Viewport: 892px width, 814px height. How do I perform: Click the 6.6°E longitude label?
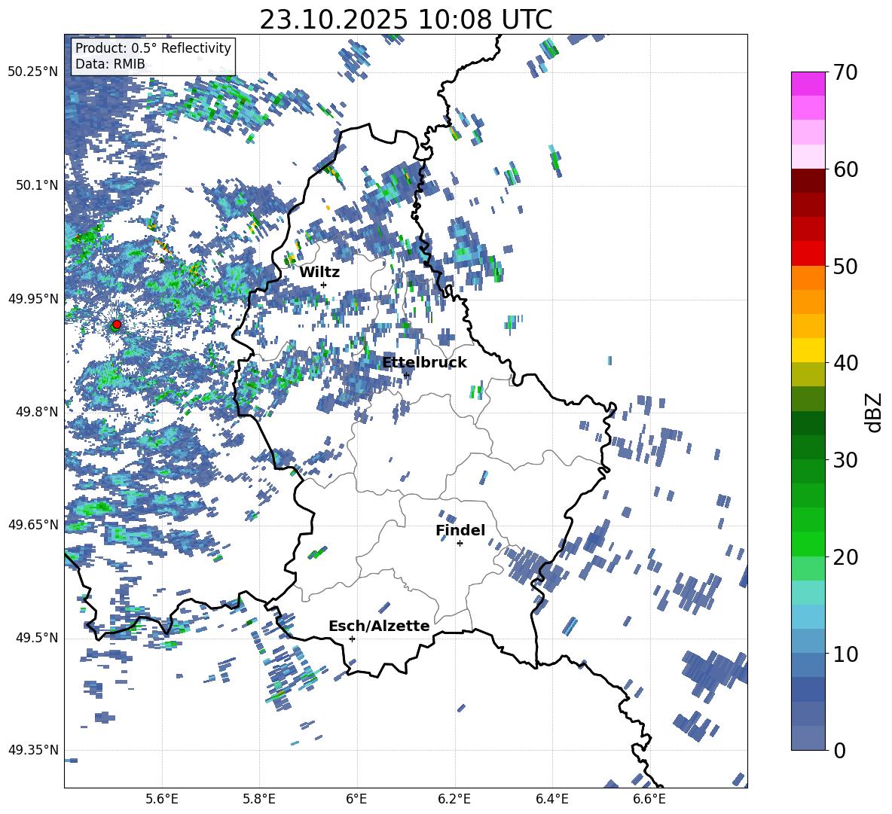(x=649, y=799)
